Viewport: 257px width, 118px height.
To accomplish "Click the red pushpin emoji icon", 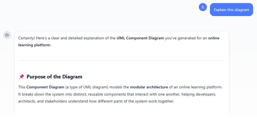I will 21,77.
